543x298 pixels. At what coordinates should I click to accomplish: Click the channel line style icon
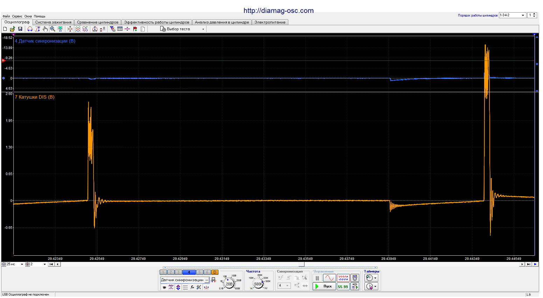tap(185, 287)
